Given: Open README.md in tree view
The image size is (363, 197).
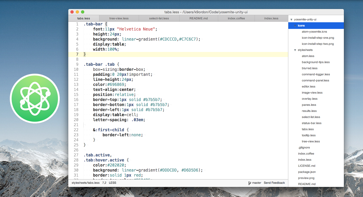Looking at the screenshot, I should (307, 184).
